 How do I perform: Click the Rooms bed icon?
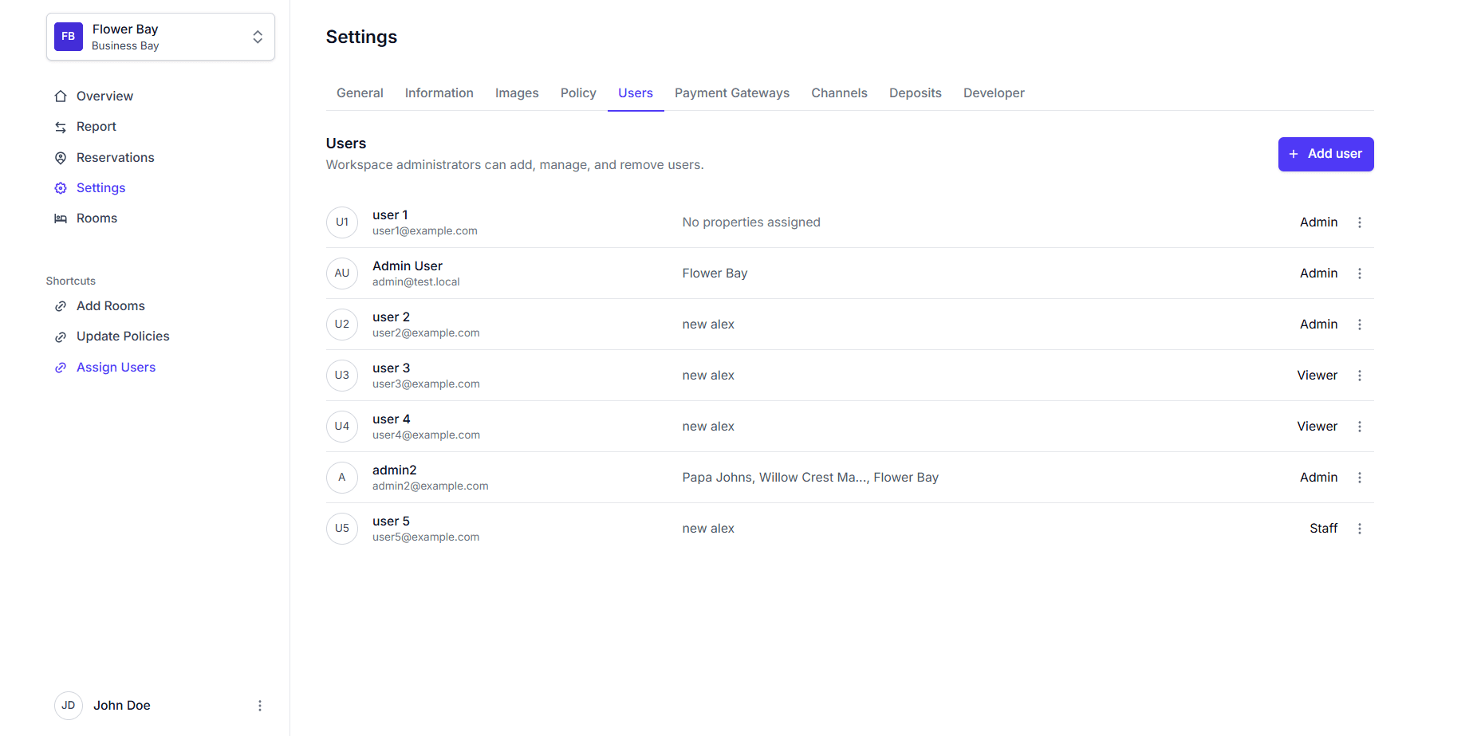(x=61, y=218)
